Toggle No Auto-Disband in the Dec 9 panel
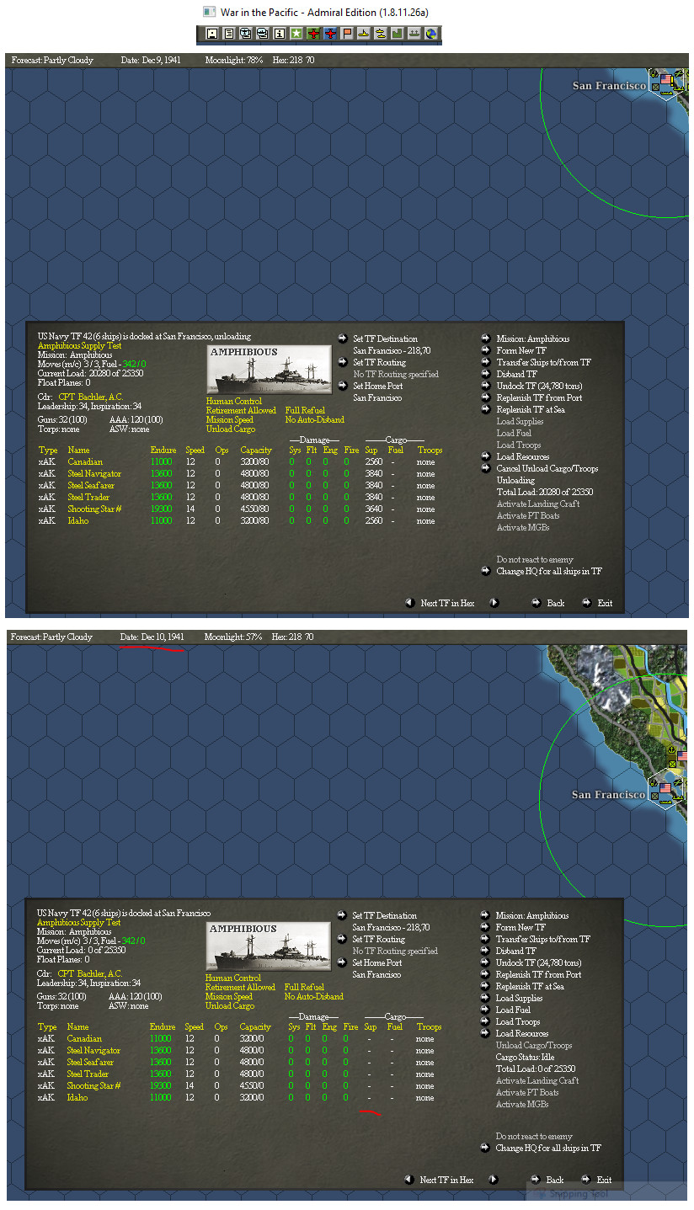694x1210 pixels. (x=315, y=419)
